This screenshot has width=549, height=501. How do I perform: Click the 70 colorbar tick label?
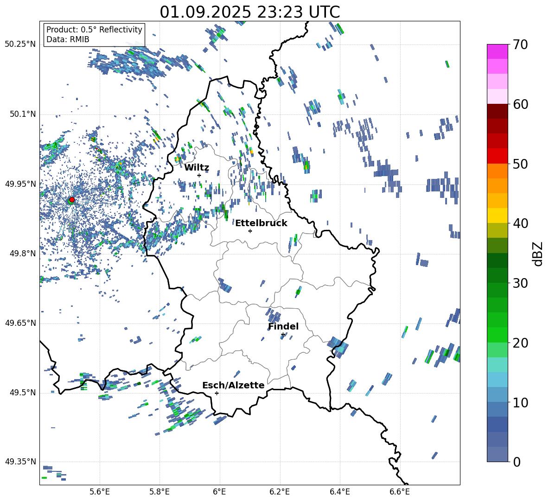tap(520, 45)
